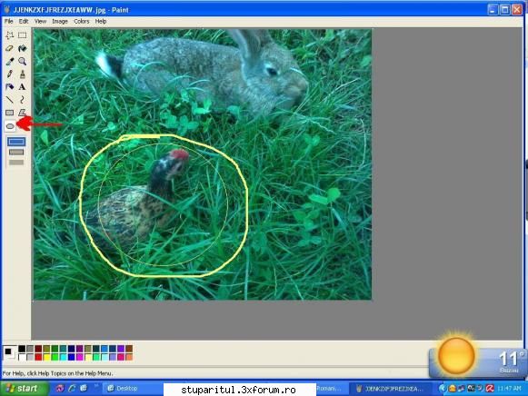Select the Text tool marked A
The image size is (528, 396).
[x=22, y=87]
